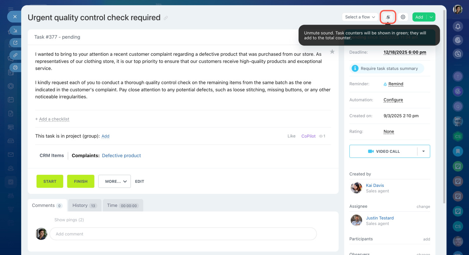The height and width of the screenshot is (255, 469).
Task: Mark task as favorite with star icon
Action: [x=332, y=52]
